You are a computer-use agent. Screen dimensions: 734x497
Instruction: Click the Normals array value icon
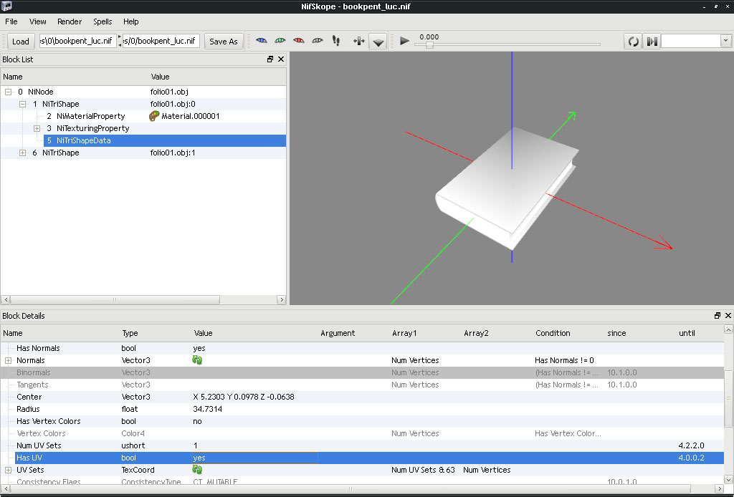198,360
